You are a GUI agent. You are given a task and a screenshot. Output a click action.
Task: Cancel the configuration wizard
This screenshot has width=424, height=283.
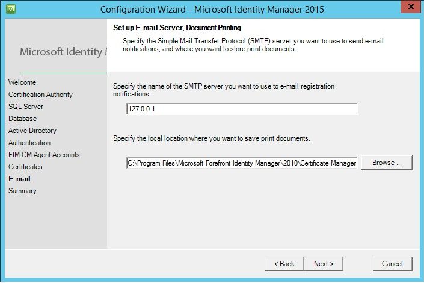[x=392, y=264]
